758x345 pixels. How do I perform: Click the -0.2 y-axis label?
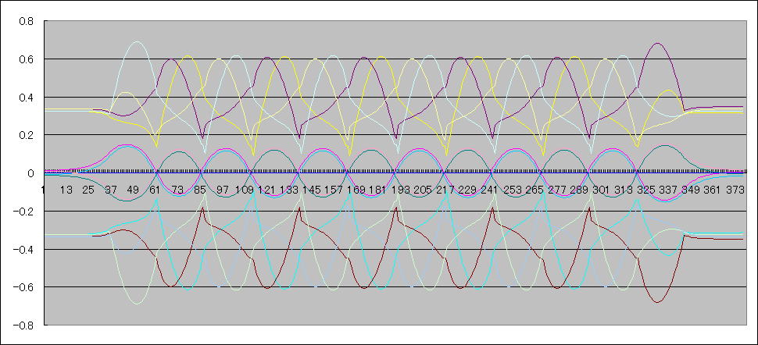(x=23, y=212)
